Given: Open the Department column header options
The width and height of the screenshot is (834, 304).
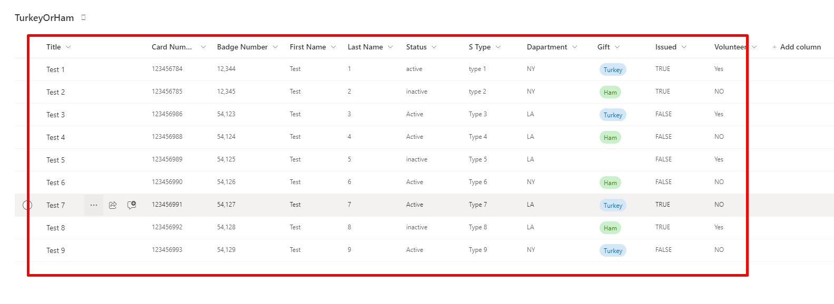Looking at the screenshot, I should tap(575, 47).
